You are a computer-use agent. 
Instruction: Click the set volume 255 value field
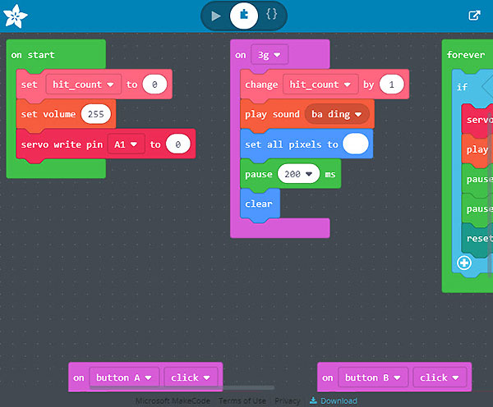(95, 114)
